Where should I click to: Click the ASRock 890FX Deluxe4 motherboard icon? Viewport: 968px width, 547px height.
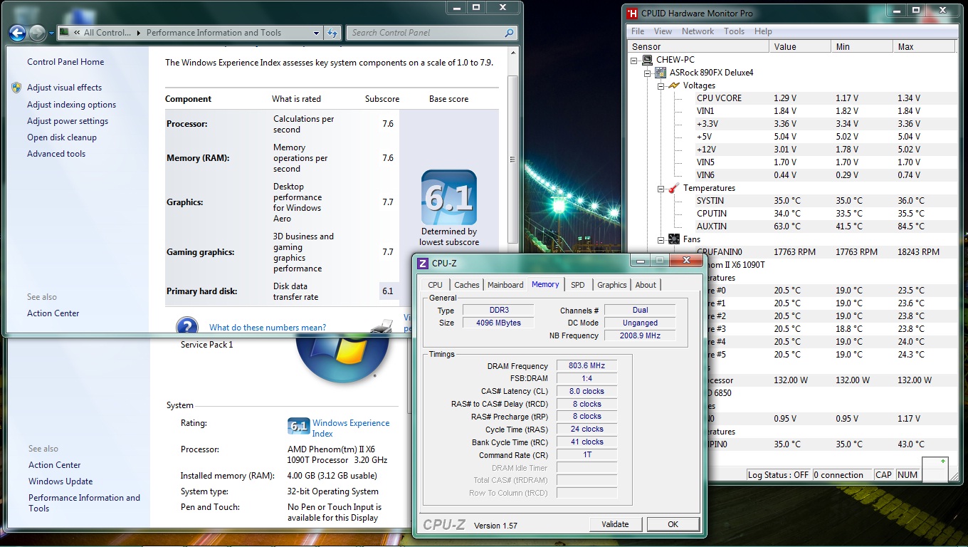click(x=660, y=73)
